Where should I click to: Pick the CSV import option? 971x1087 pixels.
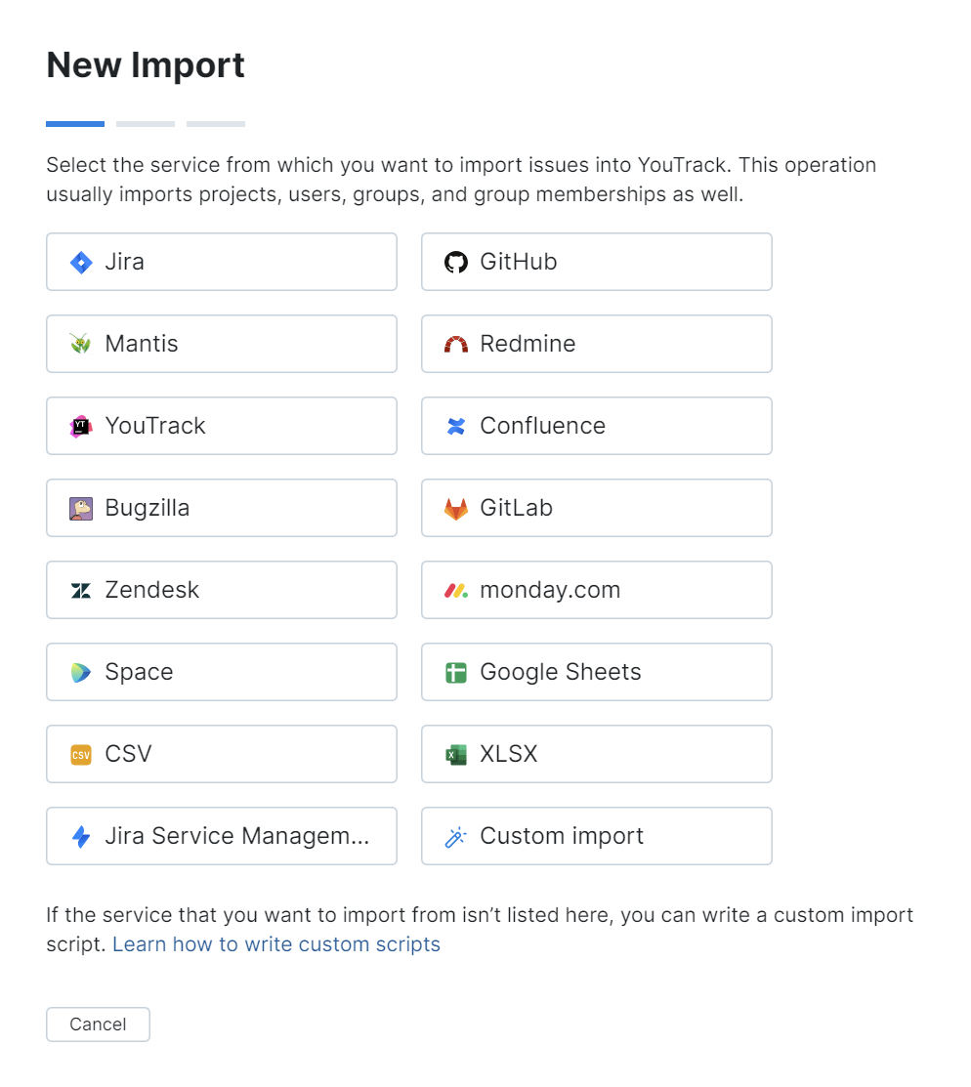[x=221, y=754]
